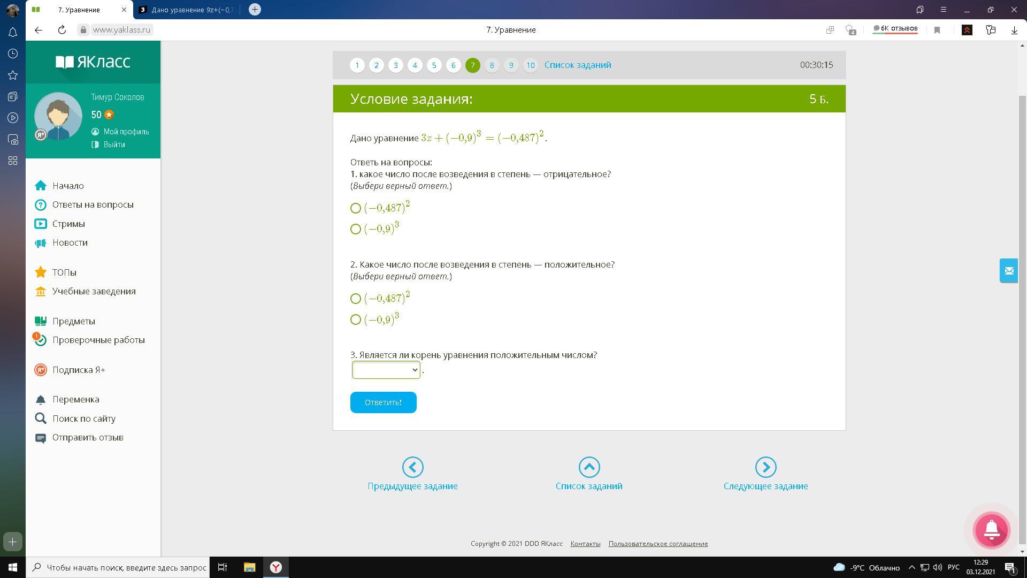Click the Список заданий up-arrow circle

[589, 467]
